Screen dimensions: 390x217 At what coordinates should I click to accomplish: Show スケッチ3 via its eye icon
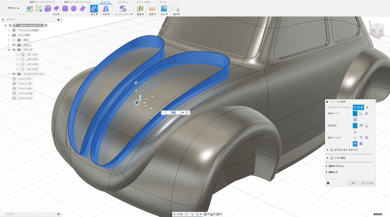[x=18, y=64]
